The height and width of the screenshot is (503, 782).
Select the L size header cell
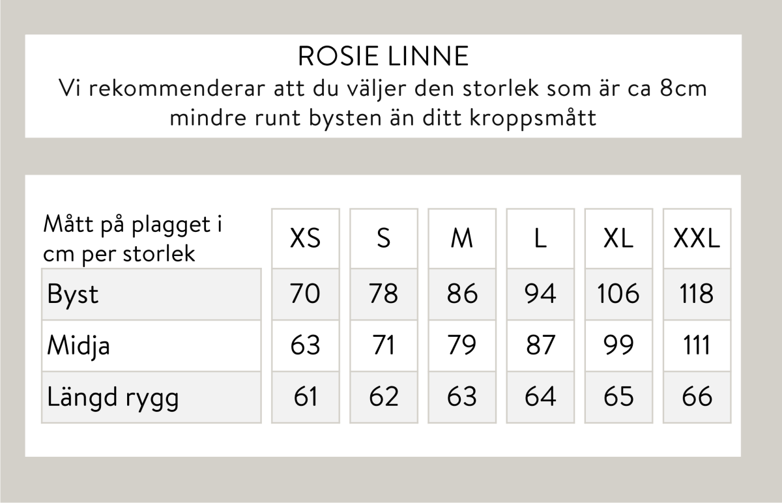[540, 239]
